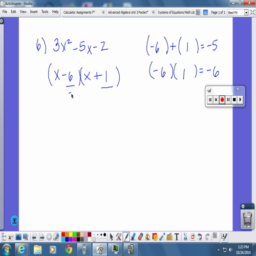Viewport: 256px width, 256px height.
Task: Select the largest pen width dot
Action: 104,235
